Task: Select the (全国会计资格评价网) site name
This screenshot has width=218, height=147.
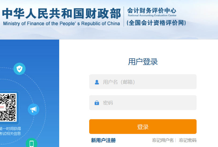Action: (x=156, y=23)
